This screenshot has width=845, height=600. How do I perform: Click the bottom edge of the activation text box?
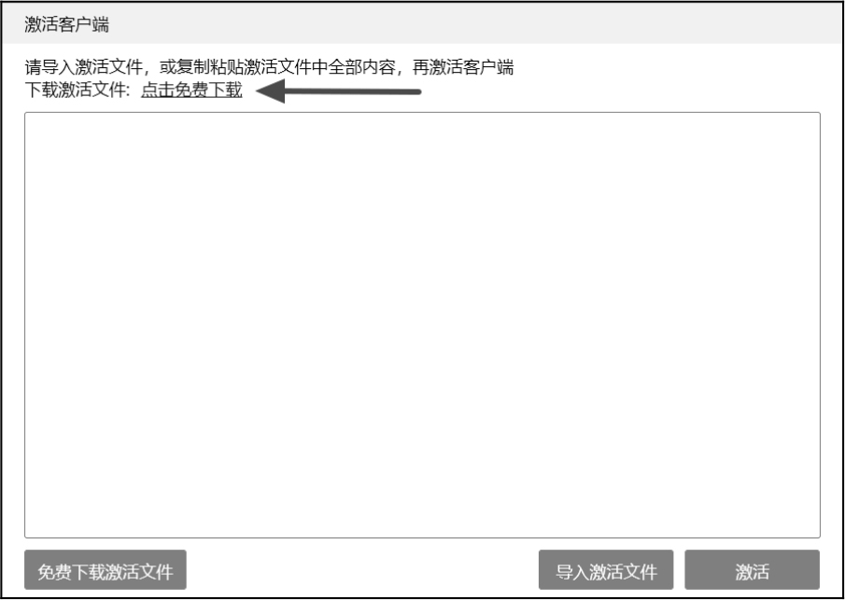[x=422, y=537]
